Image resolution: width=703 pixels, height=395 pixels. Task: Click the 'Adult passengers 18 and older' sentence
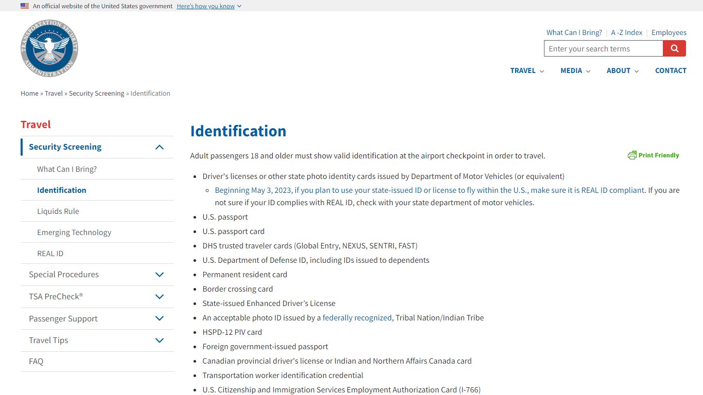tap(367, 156)
